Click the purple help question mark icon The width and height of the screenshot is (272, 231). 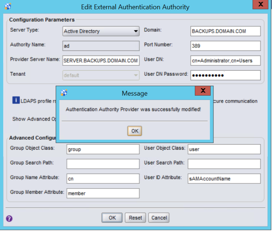(9, 218)
